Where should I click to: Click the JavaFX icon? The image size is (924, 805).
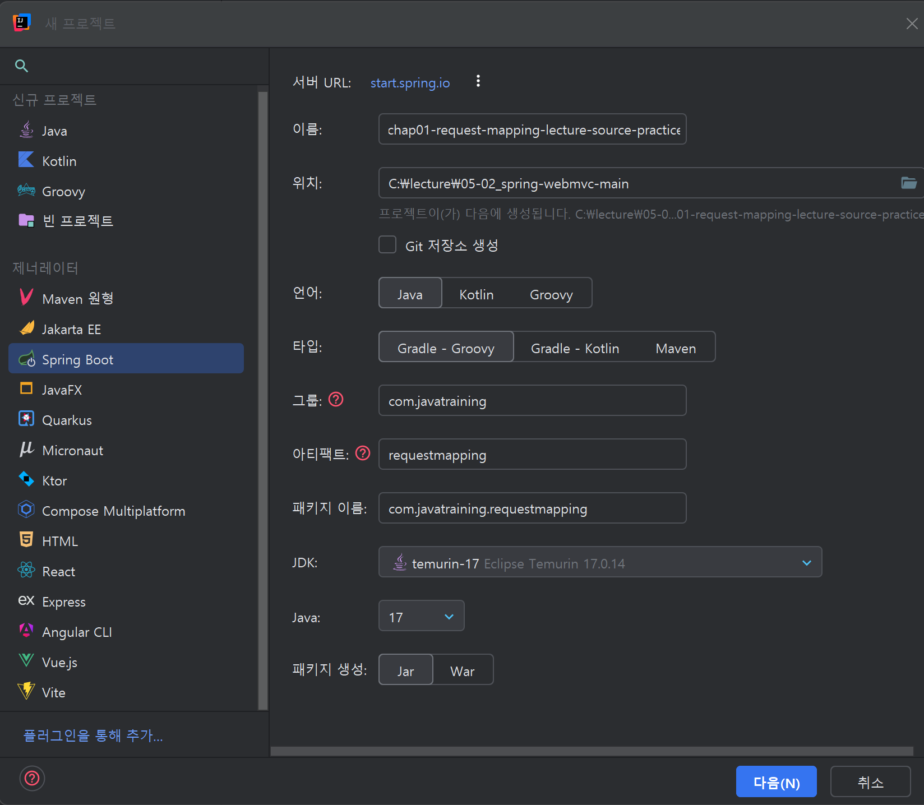click(x=26, y=389)
